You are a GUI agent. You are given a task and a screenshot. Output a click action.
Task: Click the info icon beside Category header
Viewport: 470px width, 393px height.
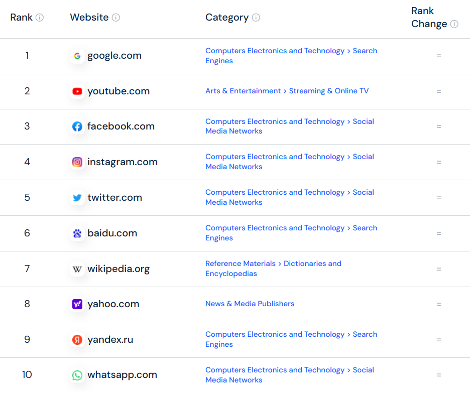(x=256, y=18)
